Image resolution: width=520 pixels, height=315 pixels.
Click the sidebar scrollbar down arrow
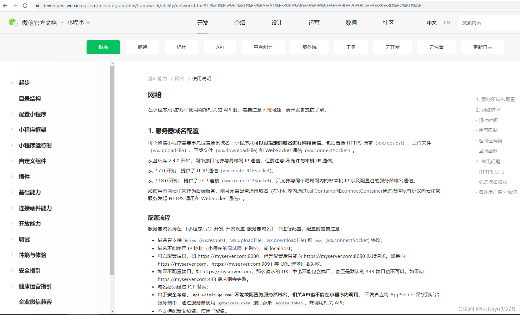[112, 311]
